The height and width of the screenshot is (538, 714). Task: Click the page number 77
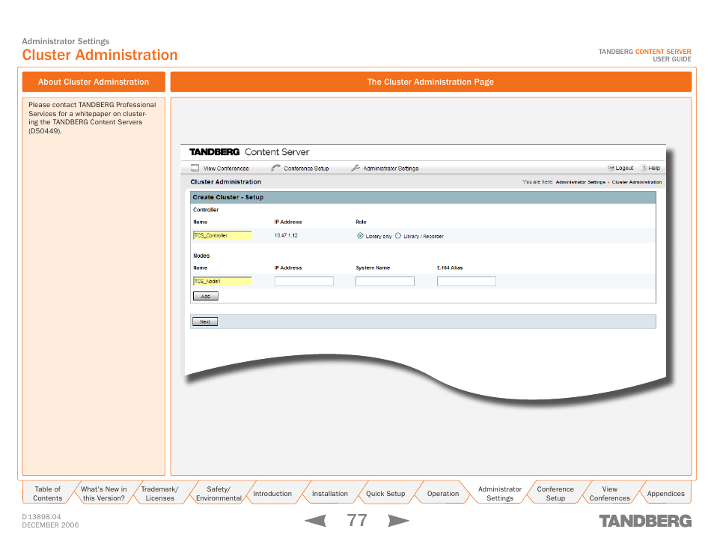point(357,520)
